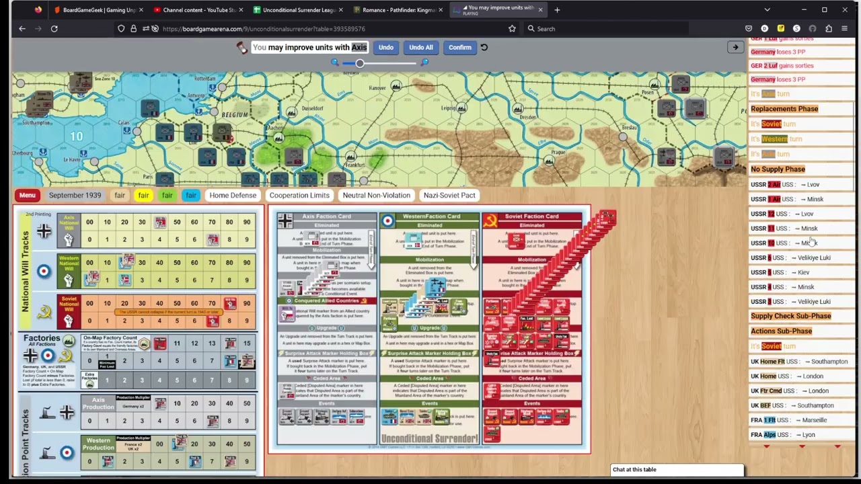Open the Nazi-Soviet Pact option
861x484 pixels.
[x=449, y=195]
